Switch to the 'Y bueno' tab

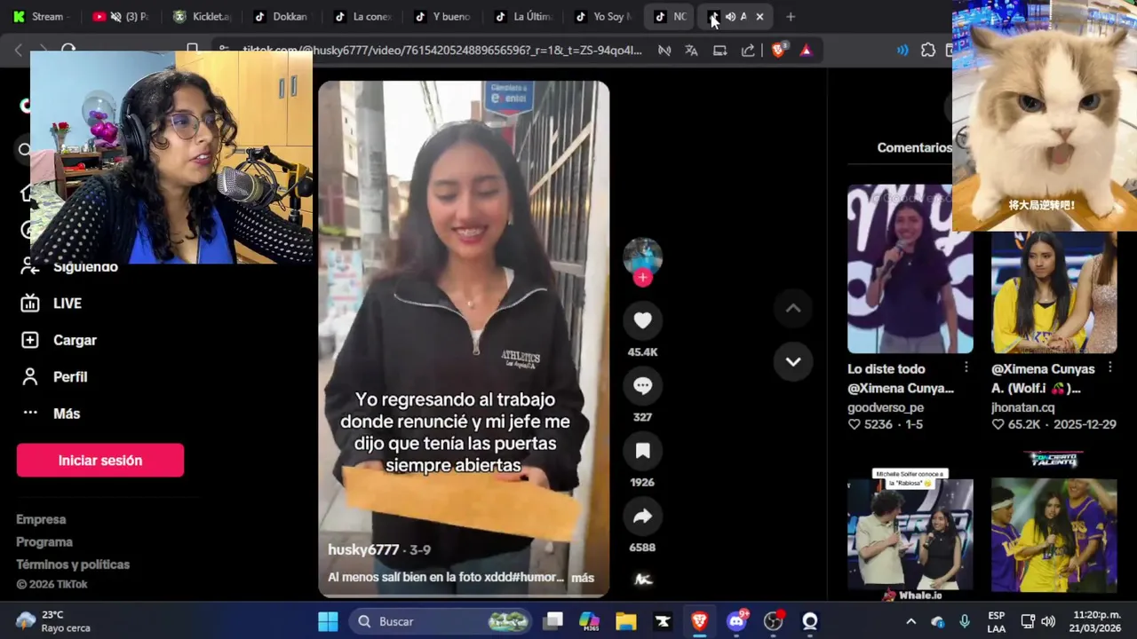(441, 16)
